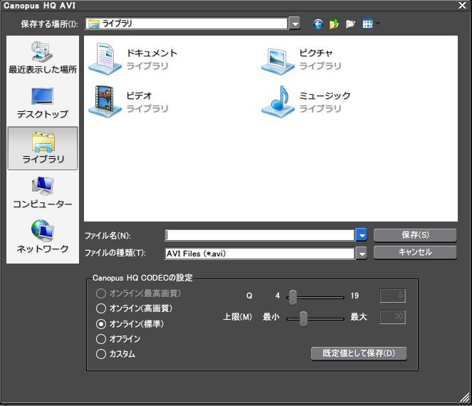Screen dimensions: 472x406
Task: Close the Canopus HQ AVI dialog
Action: coord(462,6)
